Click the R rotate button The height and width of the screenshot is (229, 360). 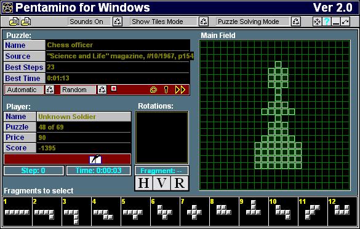click(180, 183)
